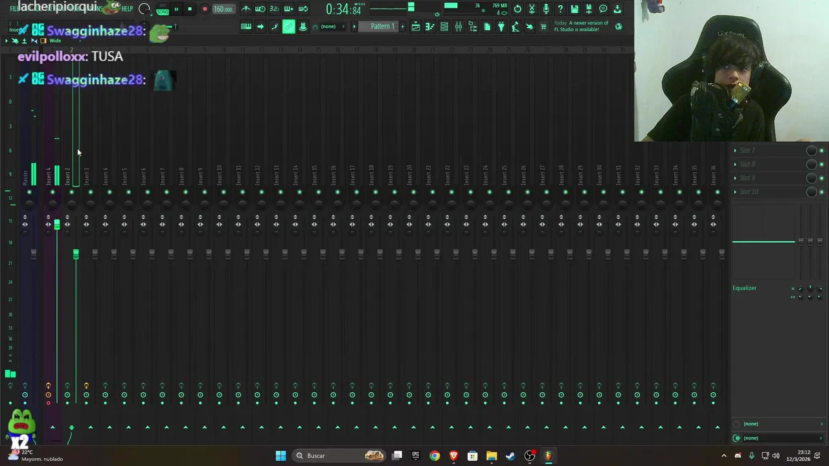The height and width of the screenshot is (466, 829).
Task: Click the globe icon beside update notice
Action: click(x=619, y=27)
